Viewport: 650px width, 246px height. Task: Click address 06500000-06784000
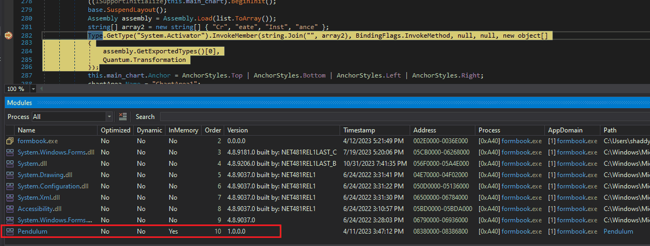[x=441, y=198]
